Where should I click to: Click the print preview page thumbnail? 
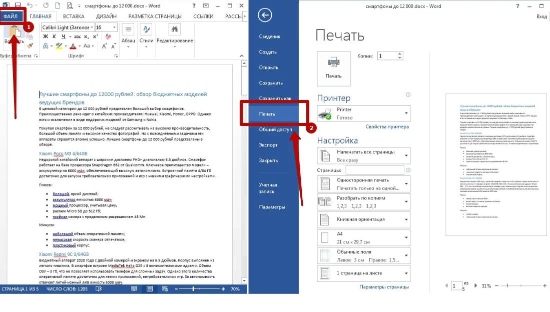(496, 164)
